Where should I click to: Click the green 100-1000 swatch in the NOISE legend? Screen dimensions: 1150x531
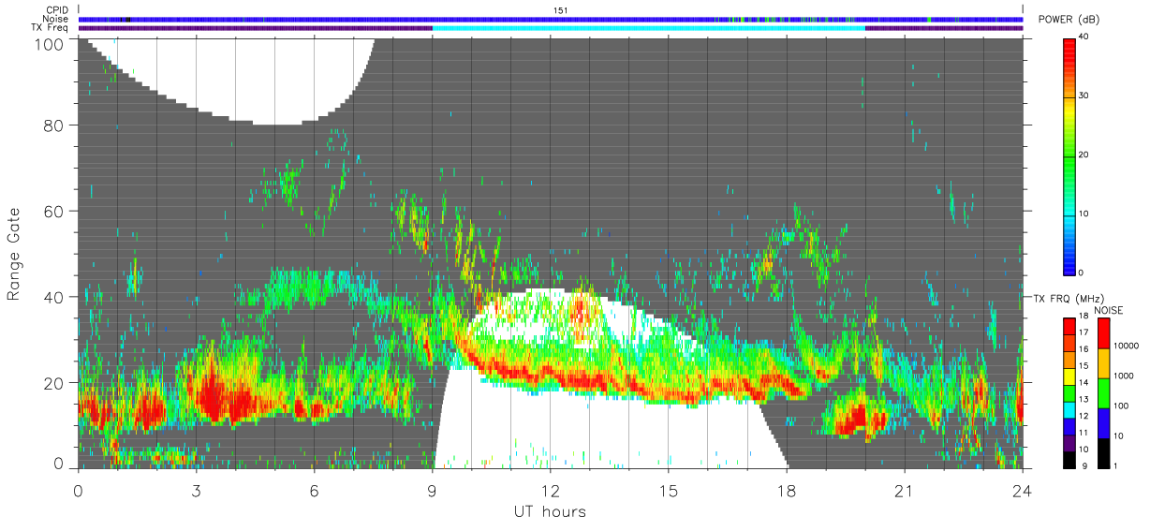(x=1104, y=393)
